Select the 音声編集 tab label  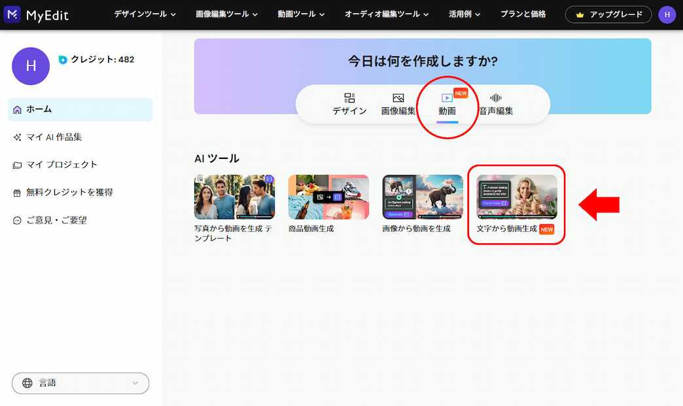496,111
